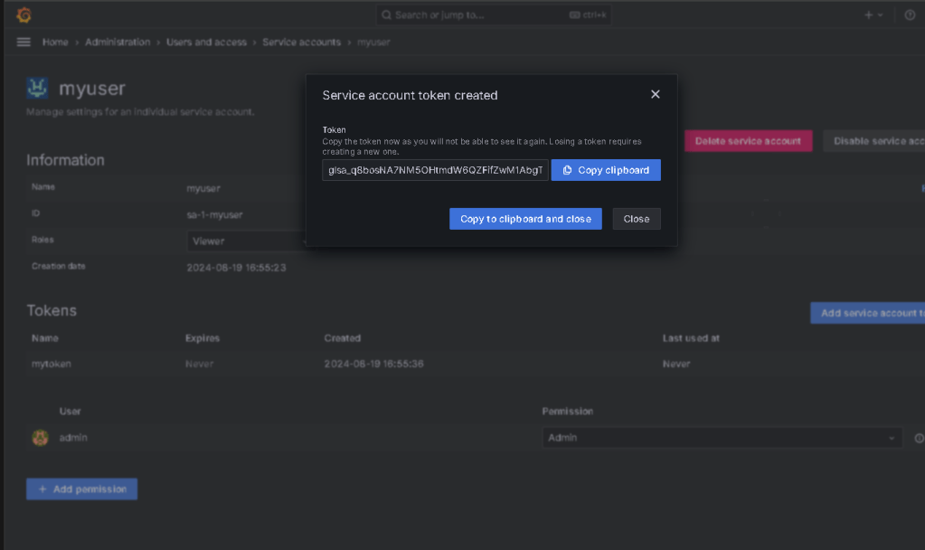
Task: Click the sa-1-myuser ID value
Action: (214, 214)
